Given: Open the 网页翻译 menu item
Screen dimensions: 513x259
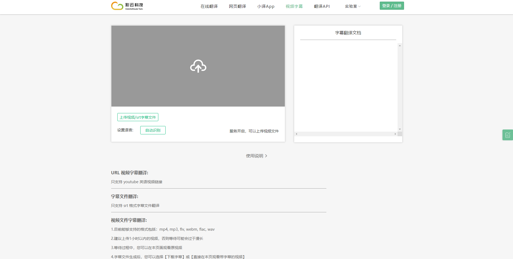Looking at the screenshot, I should click(238, 6).
